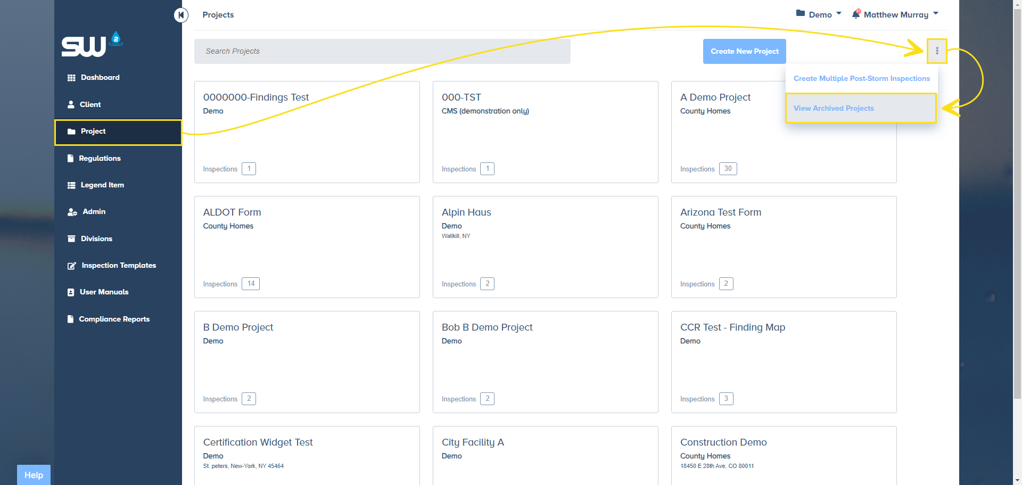
Task: Open the notification bell icon
Action: point(856,14)
